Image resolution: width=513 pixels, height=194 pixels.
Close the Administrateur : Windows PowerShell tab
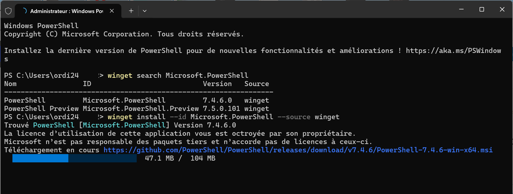coord(112,11)
